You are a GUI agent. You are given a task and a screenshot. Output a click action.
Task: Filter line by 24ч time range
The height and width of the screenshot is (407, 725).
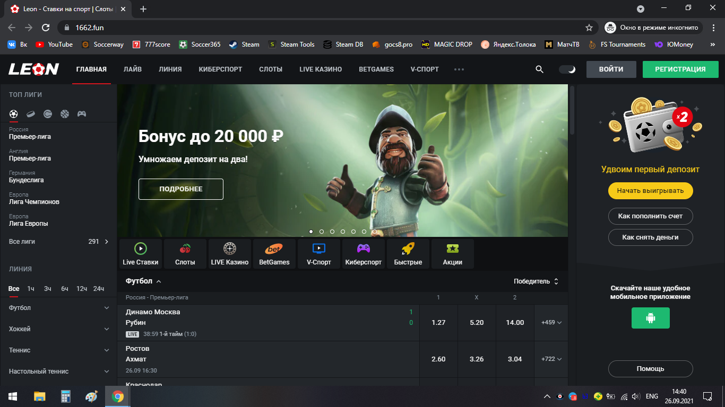pos(99,289)
